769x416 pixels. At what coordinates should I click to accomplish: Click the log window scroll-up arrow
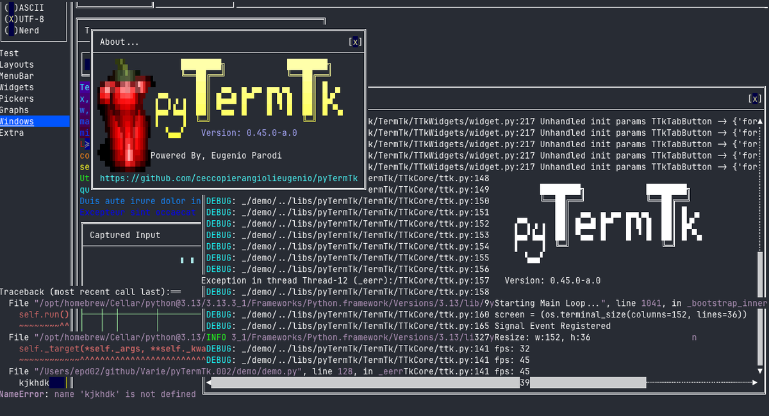point(760,122)
